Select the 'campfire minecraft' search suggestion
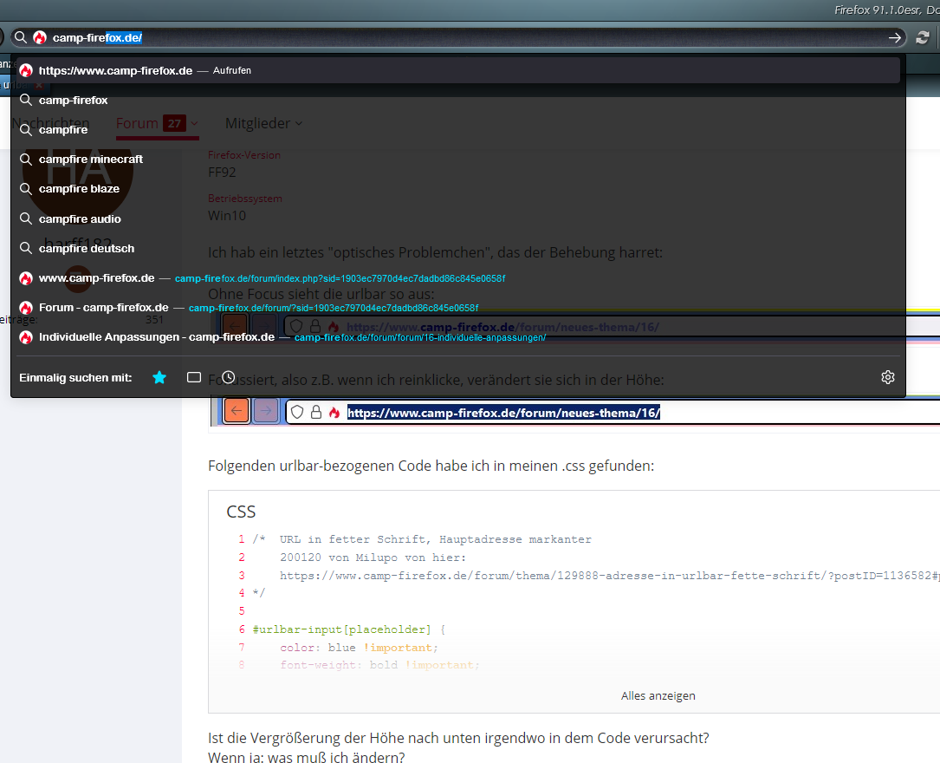 [x=91, y=160]
